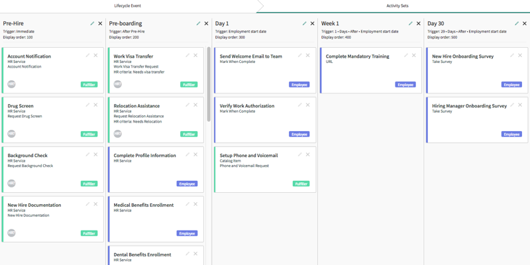Edit Hiring Manager Onboarding Survey activity

[x=512, y=105]
